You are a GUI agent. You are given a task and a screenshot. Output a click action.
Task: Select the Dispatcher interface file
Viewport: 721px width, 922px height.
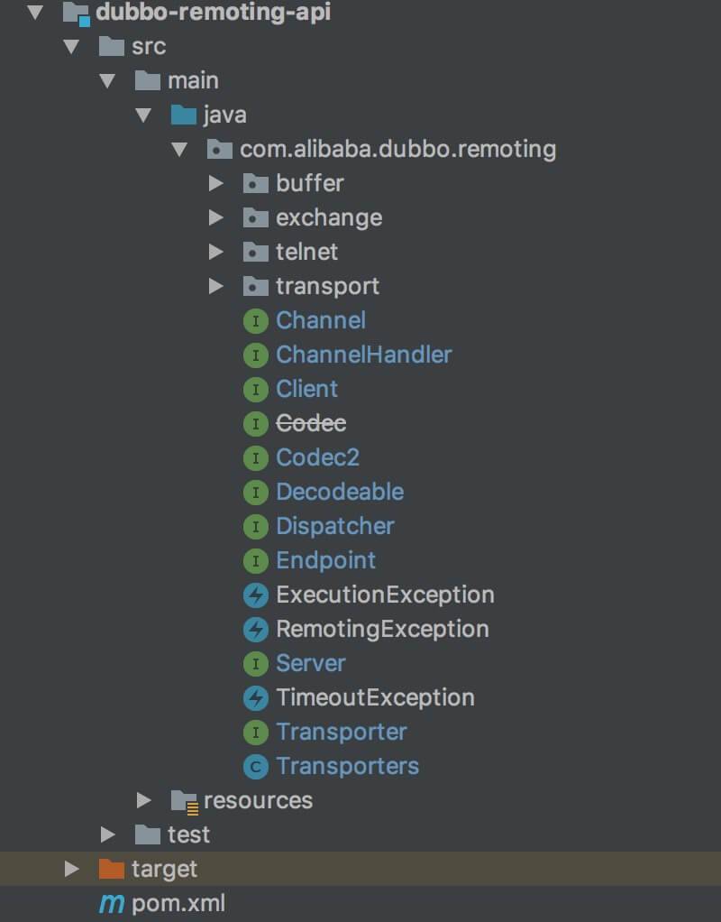click(x=334, y=526)
